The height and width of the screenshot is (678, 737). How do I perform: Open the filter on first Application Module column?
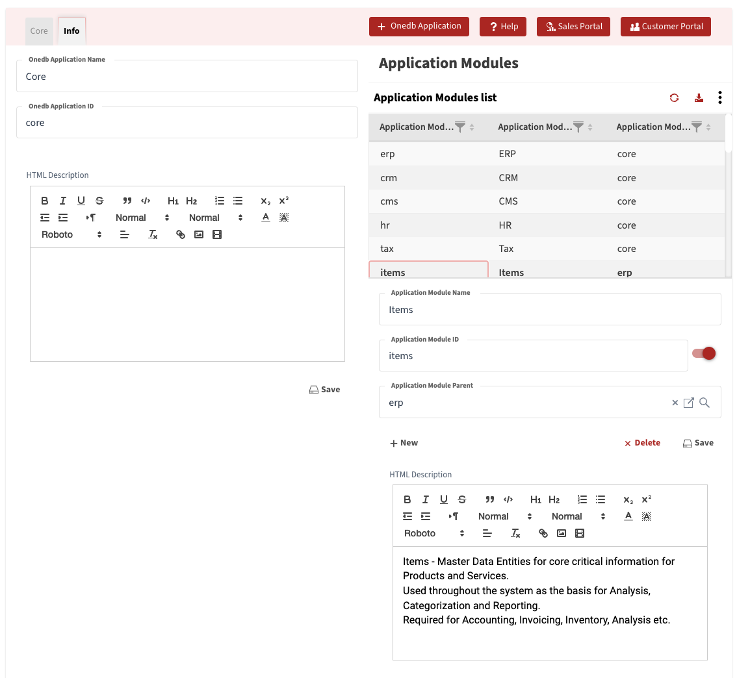(460, 127)
